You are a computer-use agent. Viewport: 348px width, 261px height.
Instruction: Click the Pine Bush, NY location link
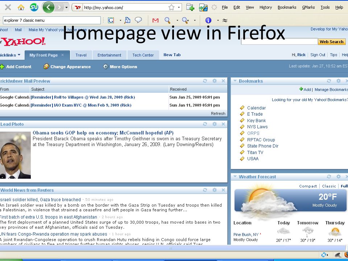246,235
